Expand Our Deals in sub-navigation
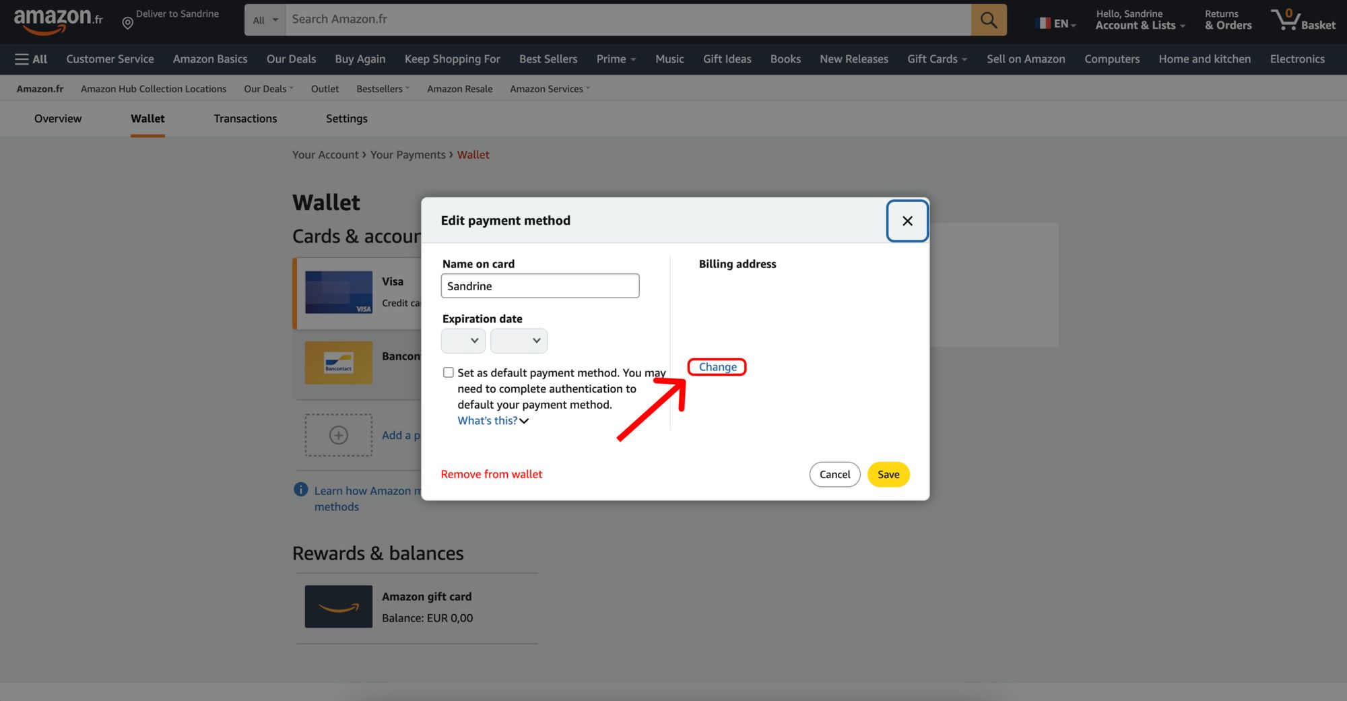1347x701 pixels. tap(268, 89)
